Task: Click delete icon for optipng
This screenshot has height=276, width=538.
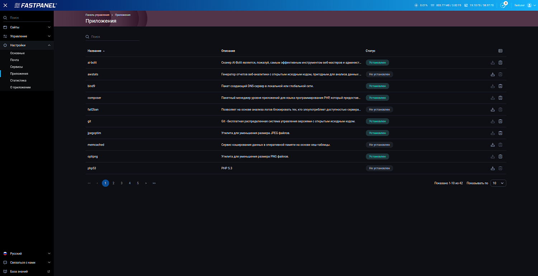Action: pyautogui.click(x=500, y=156)
